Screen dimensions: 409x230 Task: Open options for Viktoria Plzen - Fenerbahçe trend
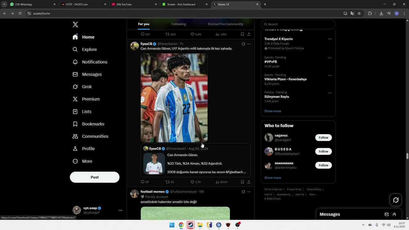click(x=330, y=76)
